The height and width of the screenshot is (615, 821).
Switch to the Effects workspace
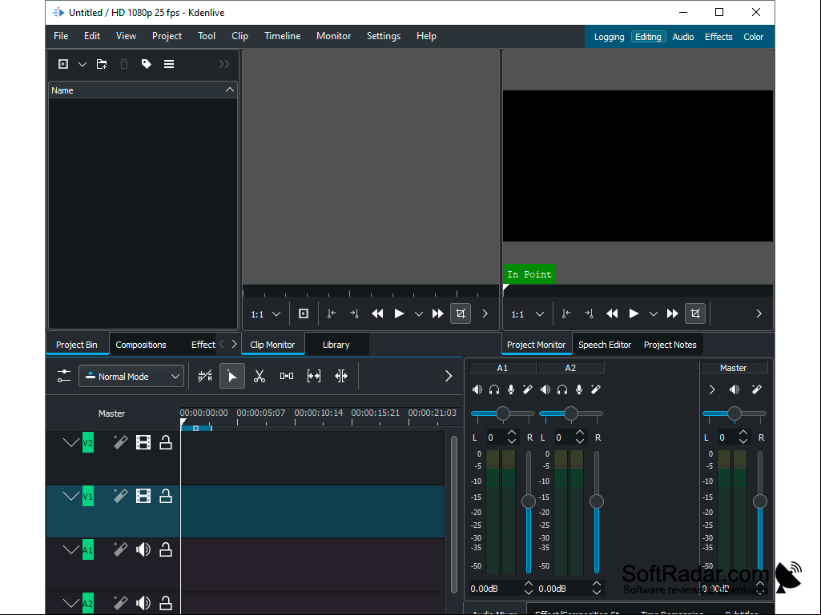coord(718,37)
